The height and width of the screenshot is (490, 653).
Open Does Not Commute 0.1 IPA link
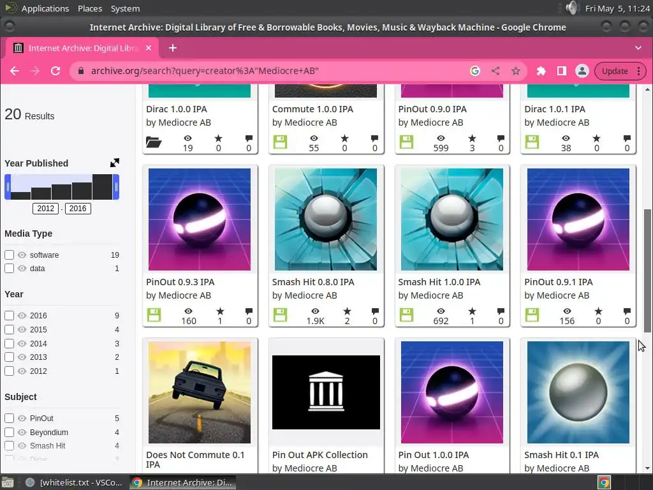195,459
